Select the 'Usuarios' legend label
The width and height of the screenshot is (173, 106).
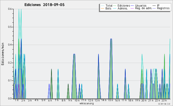(141, 5)
